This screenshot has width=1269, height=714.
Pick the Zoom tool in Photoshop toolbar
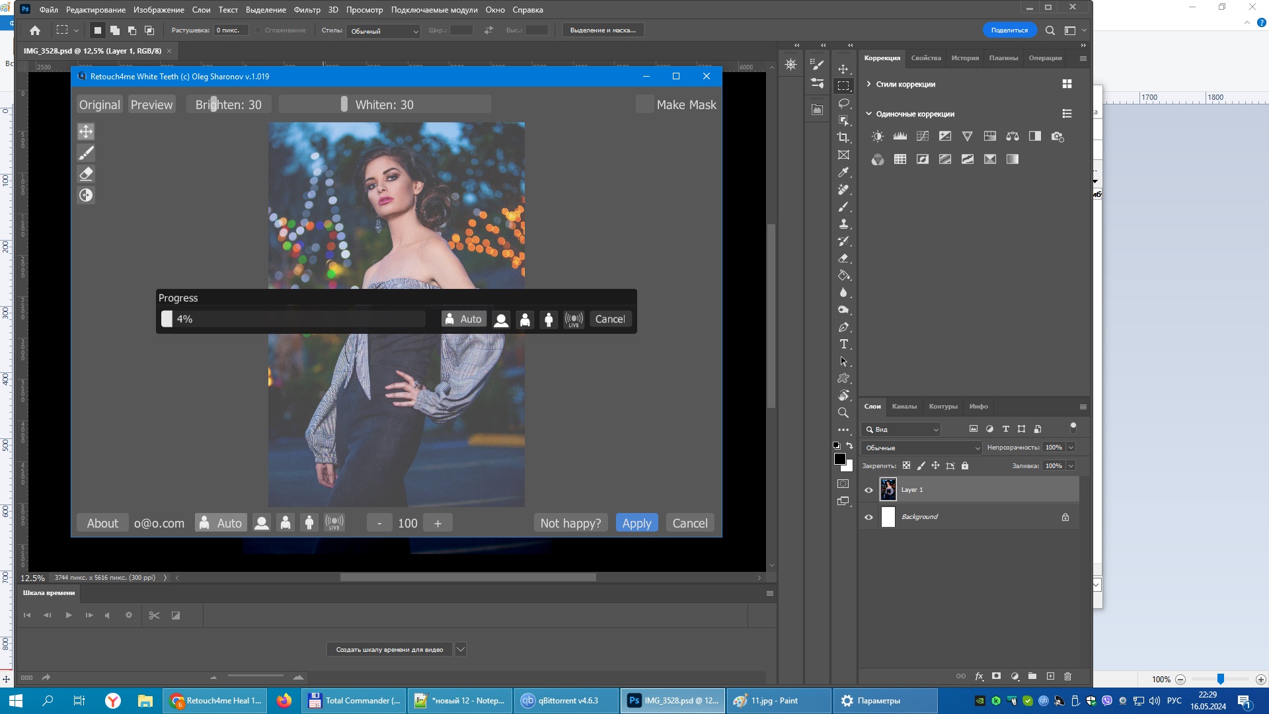coord(843,413)
